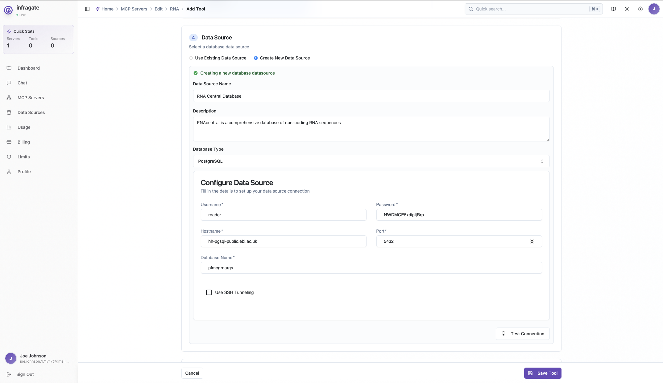Go to Home in breadcrumb

tap(107, 9)
